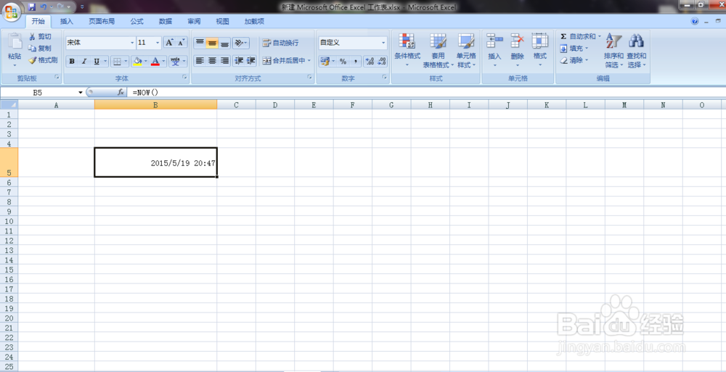Toggle bottom vertical alignment

point(224,43)
